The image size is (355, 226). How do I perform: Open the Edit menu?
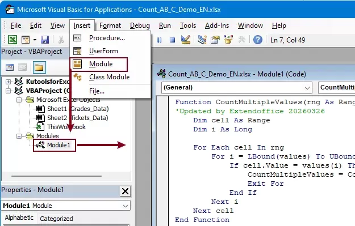pyautogui.click(x=36, y=25)
